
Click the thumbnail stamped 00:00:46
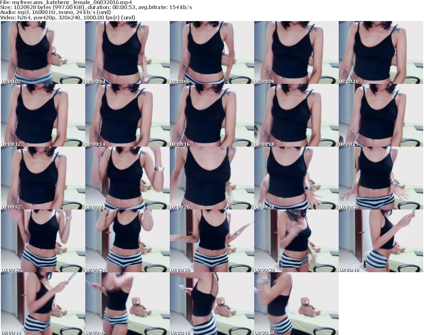click(128, 304)
